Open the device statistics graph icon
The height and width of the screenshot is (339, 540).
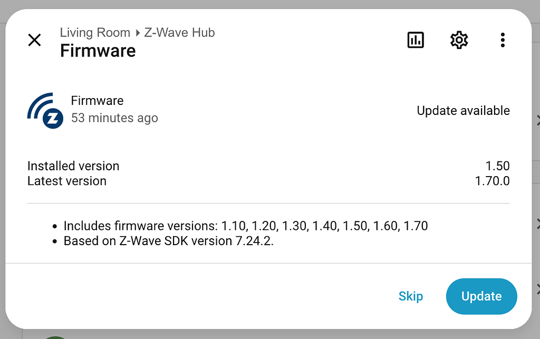pos(416,40)
